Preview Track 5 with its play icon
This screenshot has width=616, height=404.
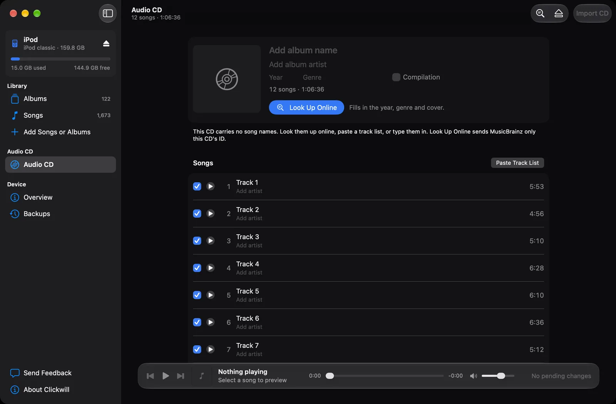tap(211, 295)
